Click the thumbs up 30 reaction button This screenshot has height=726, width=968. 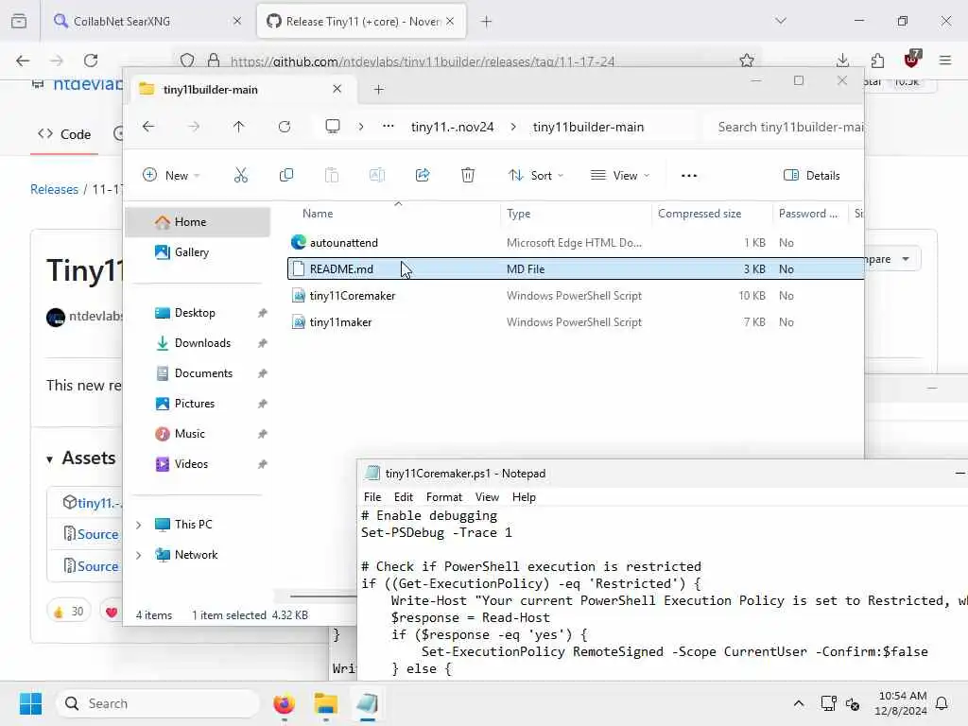click(x=68, y=612)
